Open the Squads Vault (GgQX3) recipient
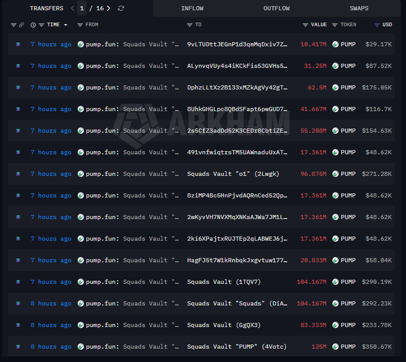Image resolution: width=406 pixels, height=362 pixels. 224,325
